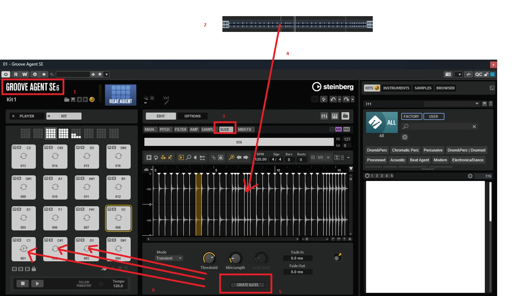Select the magnifier zoom tool in slice toolbar

pyautogui.click(x=189, y=157)
